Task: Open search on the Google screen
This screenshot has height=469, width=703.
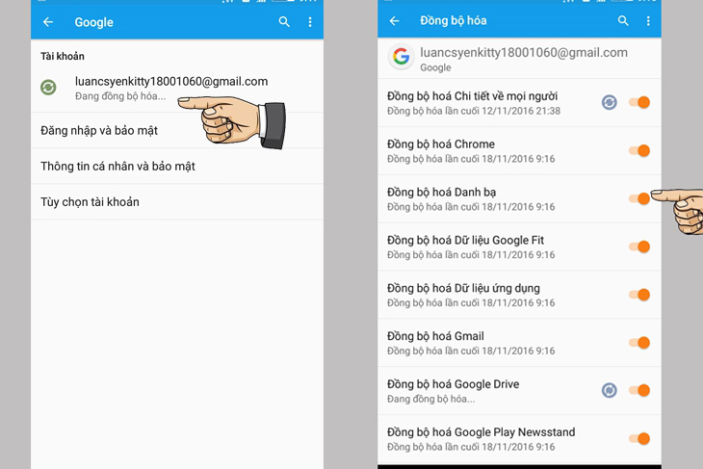Action: point(284,22)
